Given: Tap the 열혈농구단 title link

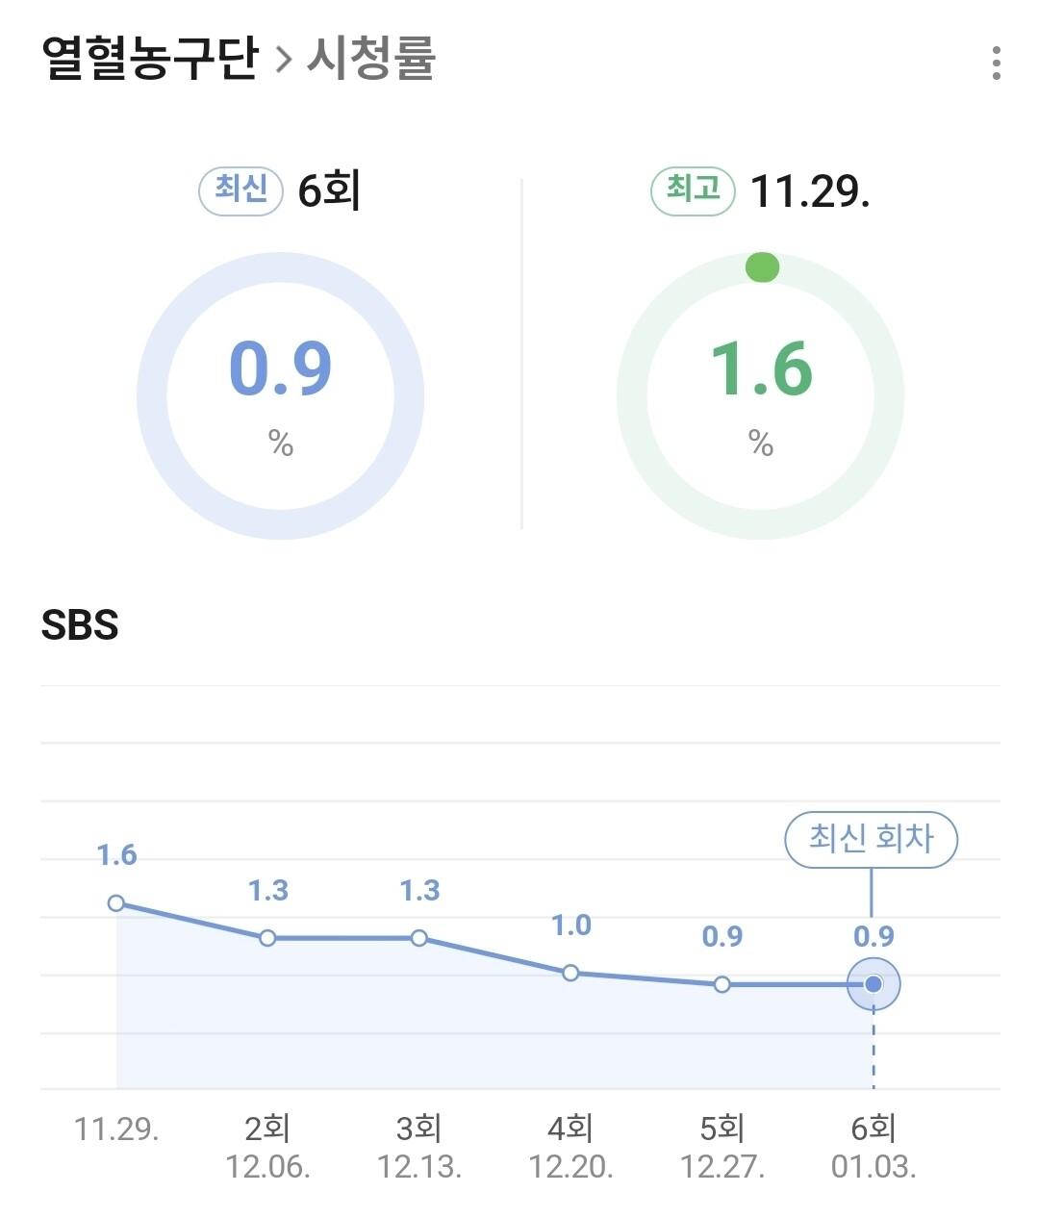Looking at the screenshot, I should pos(150,58).
